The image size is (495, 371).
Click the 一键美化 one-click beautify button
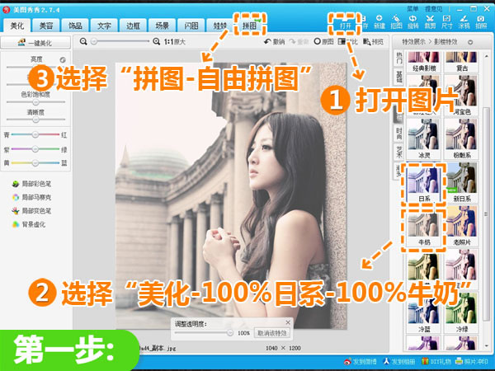(35, 43)
